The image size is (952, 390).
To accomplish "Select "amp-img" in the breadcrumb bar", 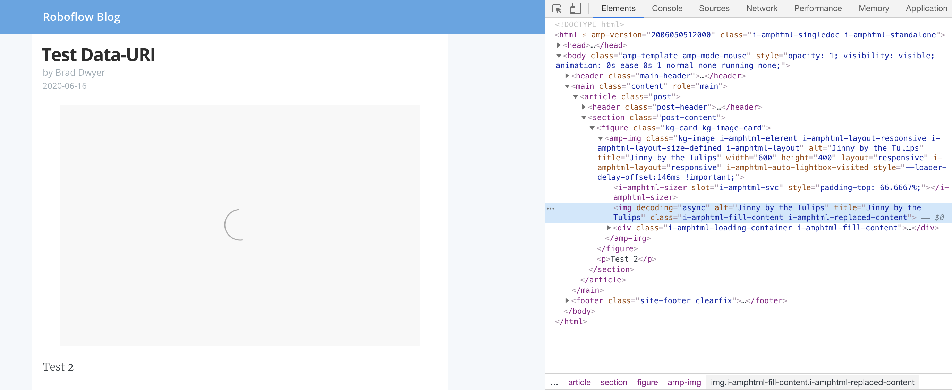I will click(683, 383).
